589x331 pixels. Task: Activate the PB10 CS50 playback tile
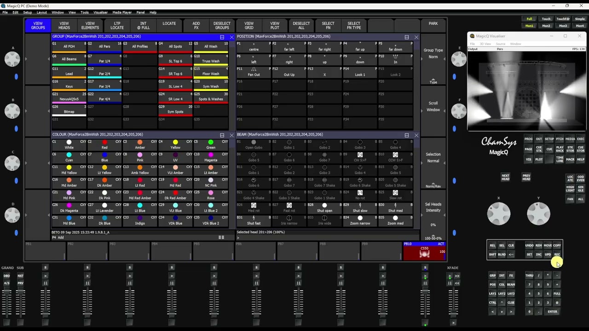[424, 251]
